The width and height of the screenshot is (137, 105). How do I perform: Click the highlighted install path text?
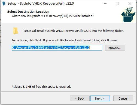[x=51, y=48]
